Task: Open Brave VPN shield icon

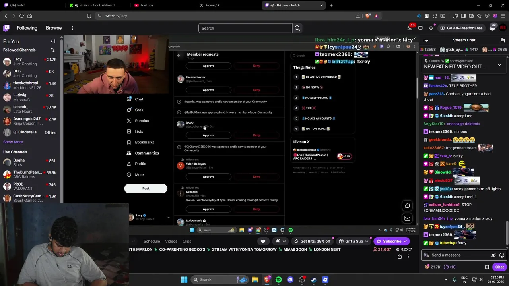Action: tap(487, 16)
